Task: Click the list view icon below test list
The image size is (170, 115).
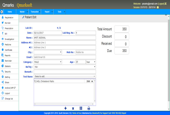Action: [x=81, y=108]
